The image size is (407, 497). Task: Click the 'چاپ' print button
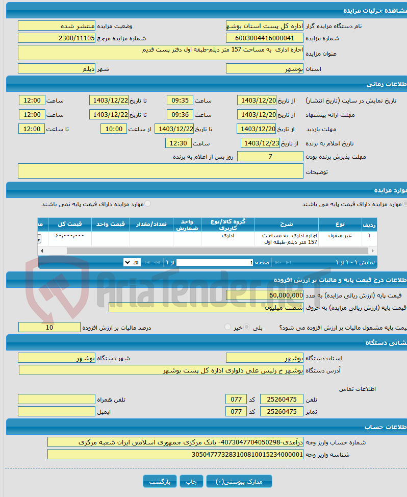point(191,482)
